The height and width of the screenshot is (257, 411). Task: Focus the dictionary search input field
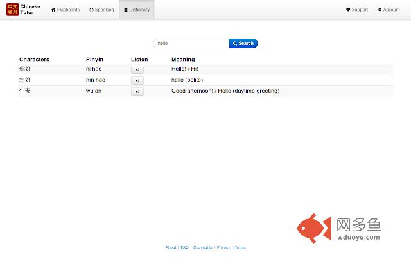click(191, 44)
